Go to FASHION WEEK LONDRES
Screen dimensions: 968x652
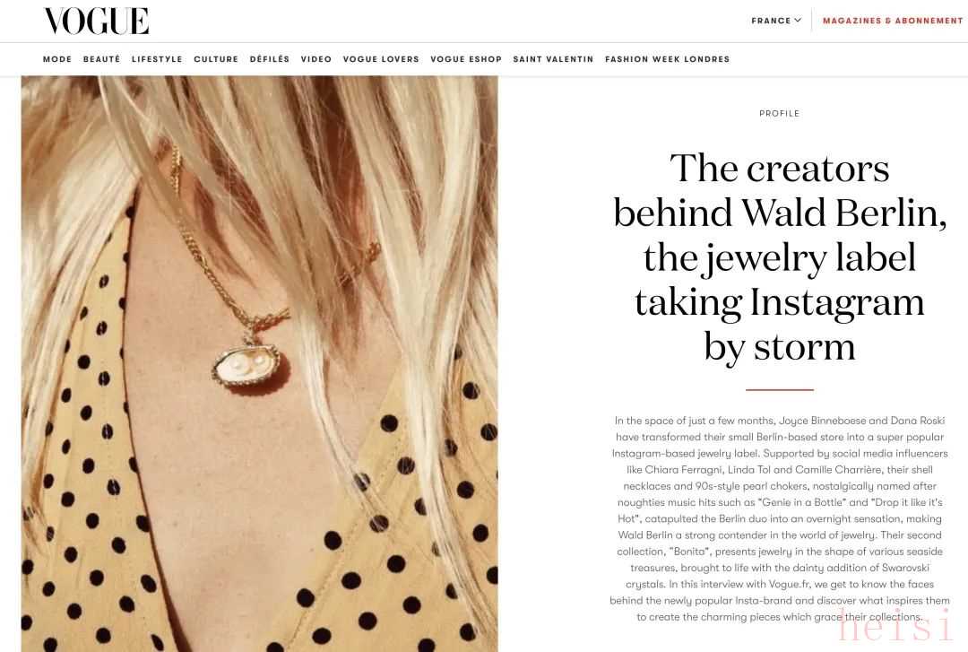[x=668, y=59]
